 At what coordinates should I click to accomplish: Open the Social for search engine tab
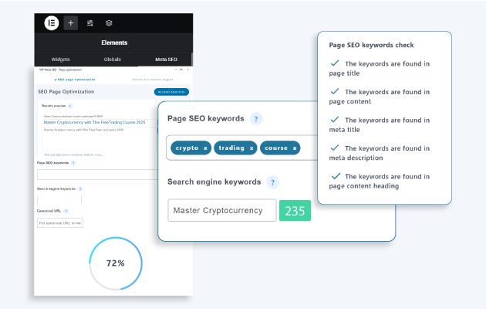153,80
